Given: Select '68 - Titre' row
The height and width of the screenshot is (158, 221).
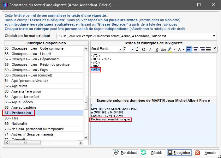Looking at the screenshot, I should (x=44, y=118).
